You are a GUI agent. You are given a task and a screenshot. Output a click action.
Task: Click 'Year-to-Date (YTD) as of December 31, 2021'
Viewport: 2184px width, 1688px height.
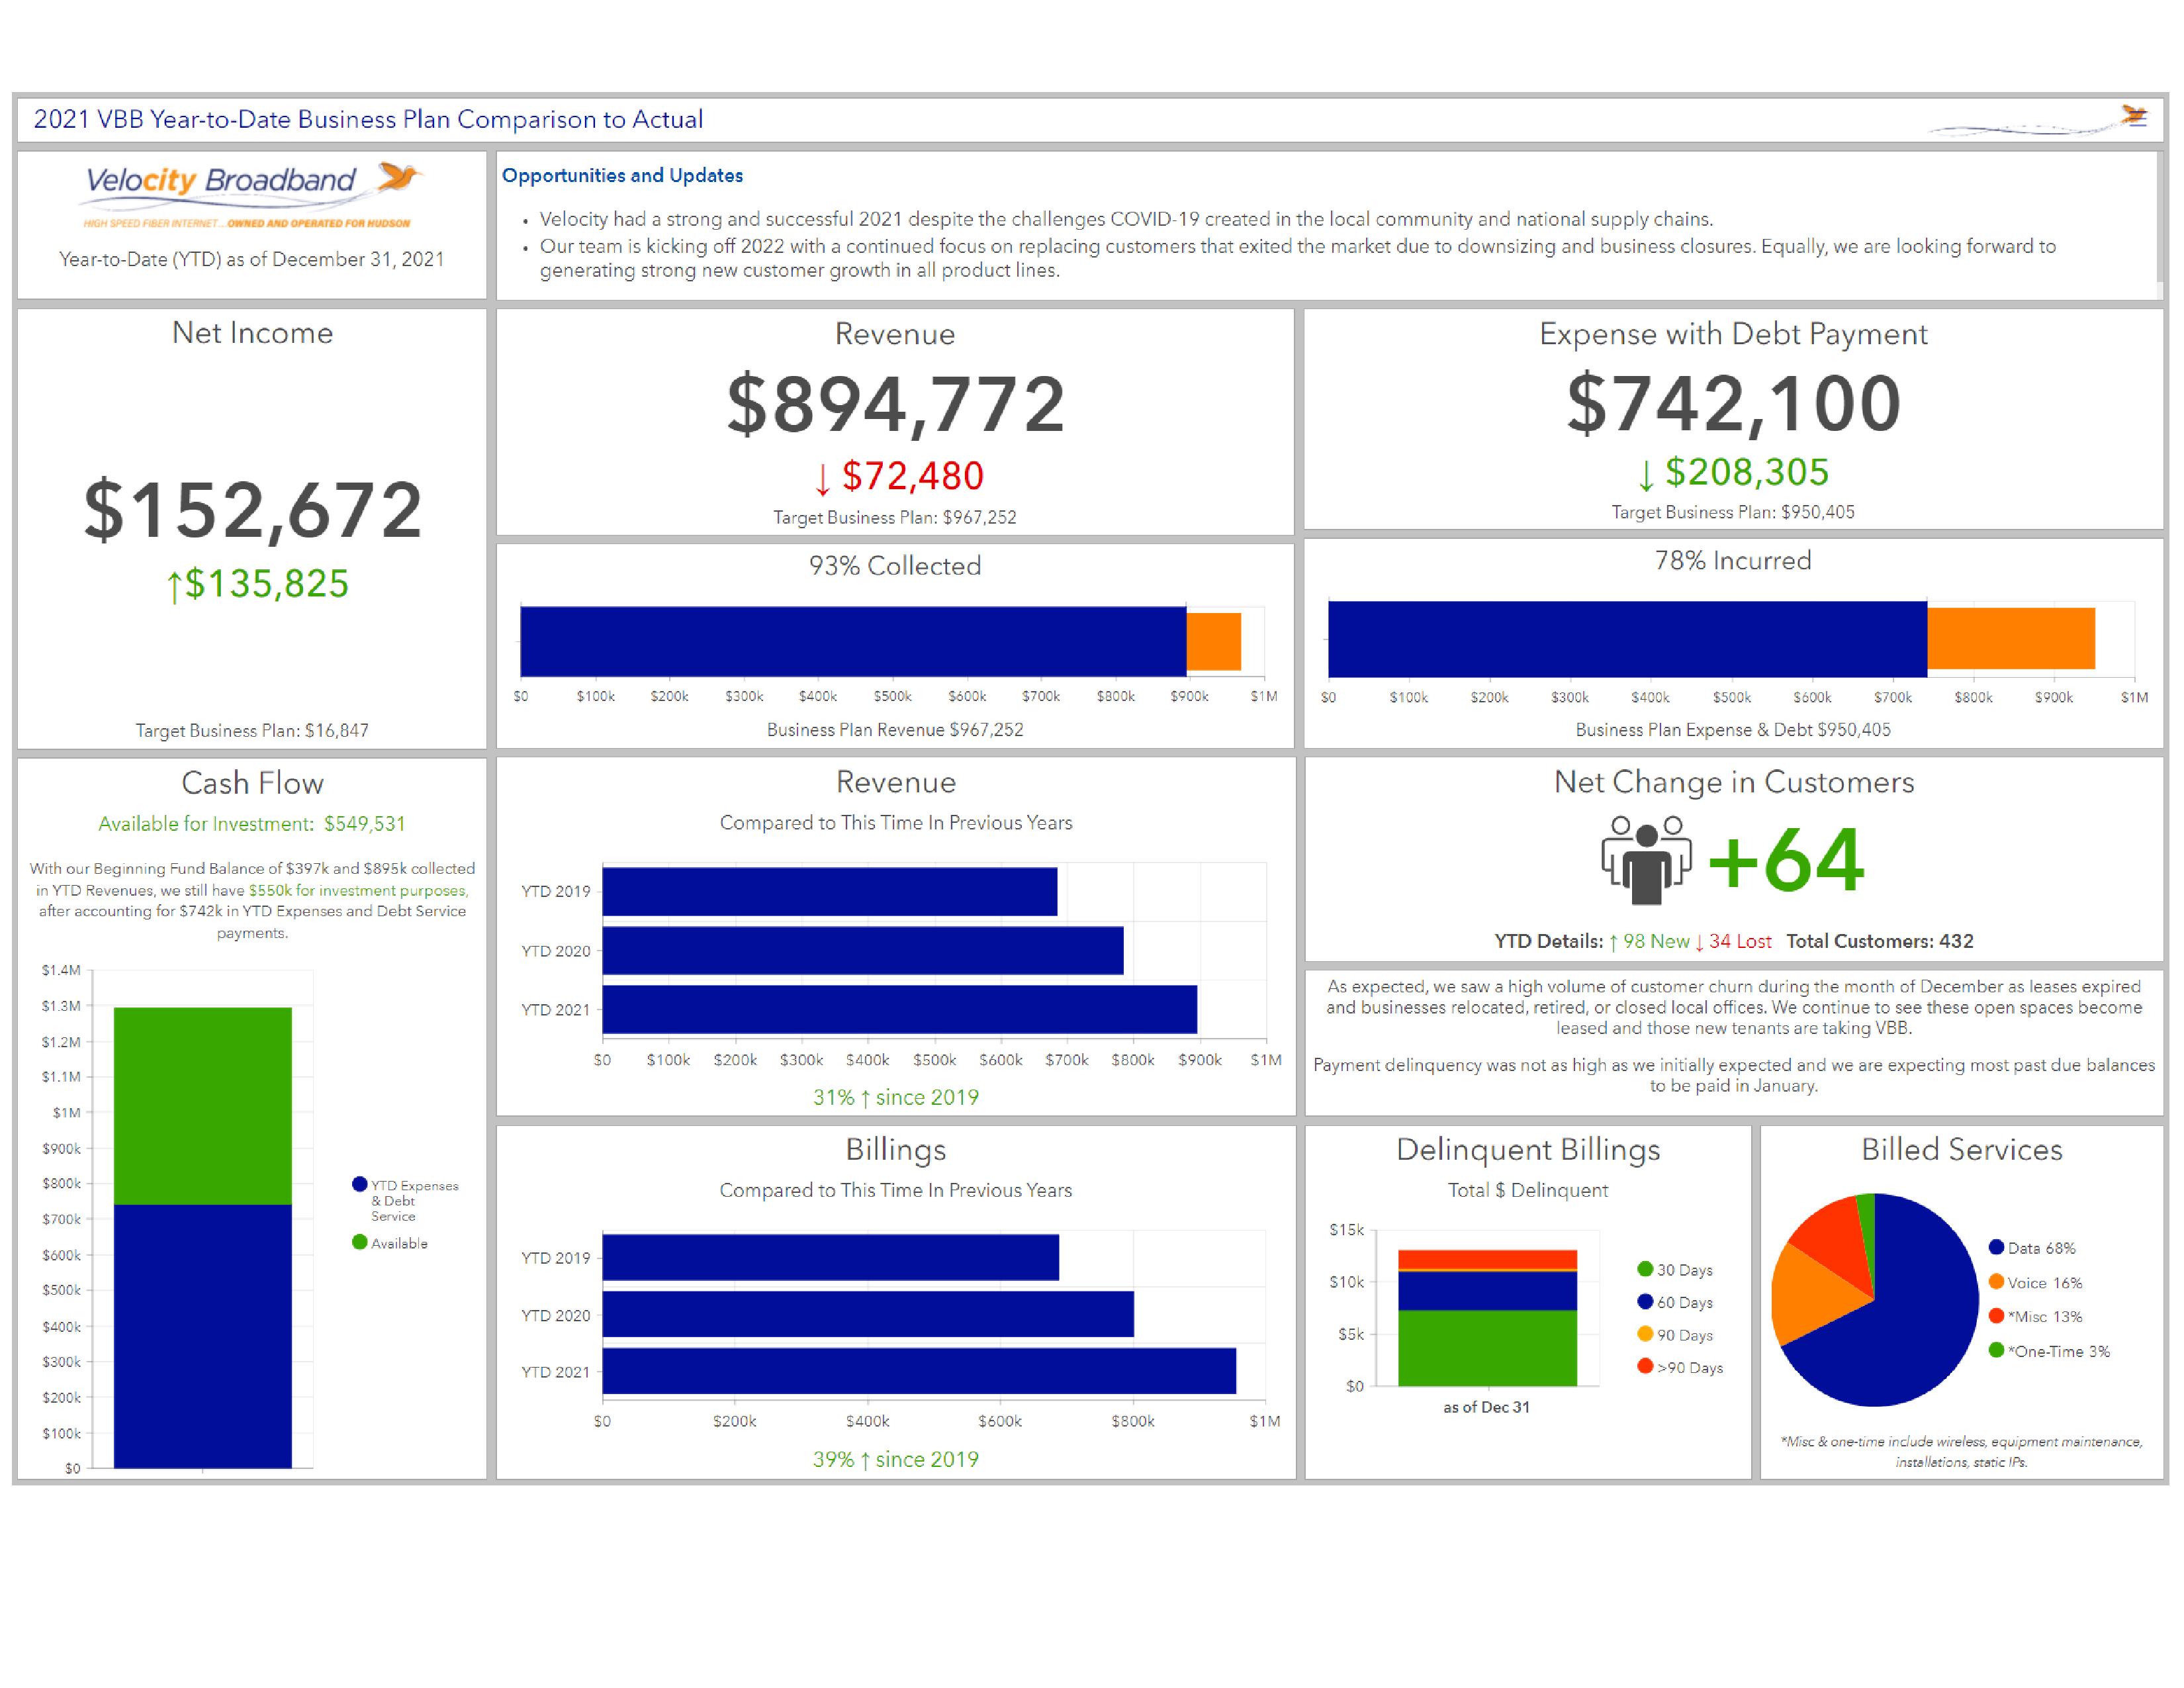click(x=252, y=259)
